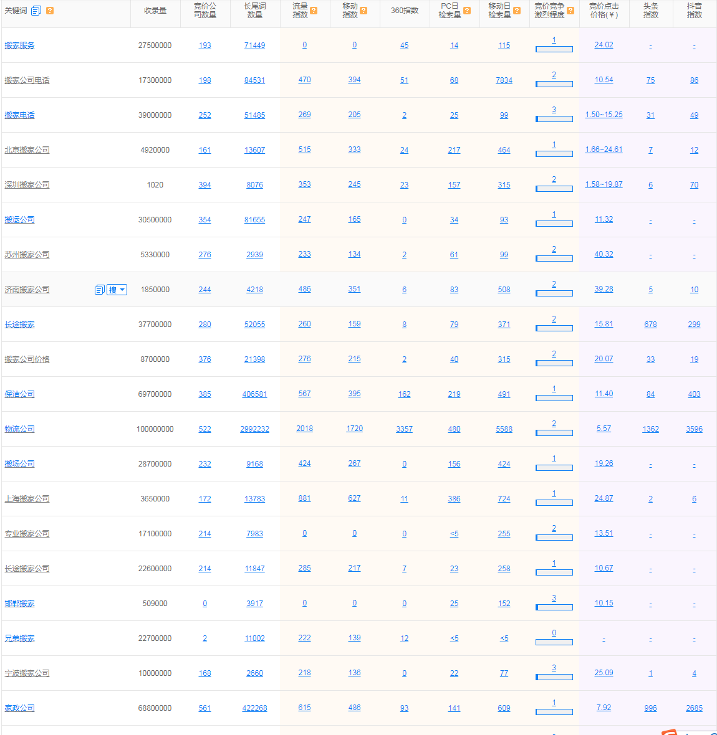The height and width of the screenshot is (735, 717).
Task: Copy the 济南搬家公司 keyword using copy icon
Action: (x=99, y=290)
